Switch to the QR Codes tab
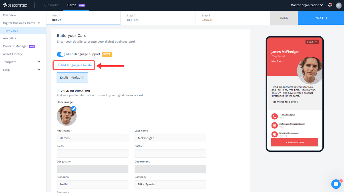The height and width of the screenshot is (193, 344). point(52,5)
